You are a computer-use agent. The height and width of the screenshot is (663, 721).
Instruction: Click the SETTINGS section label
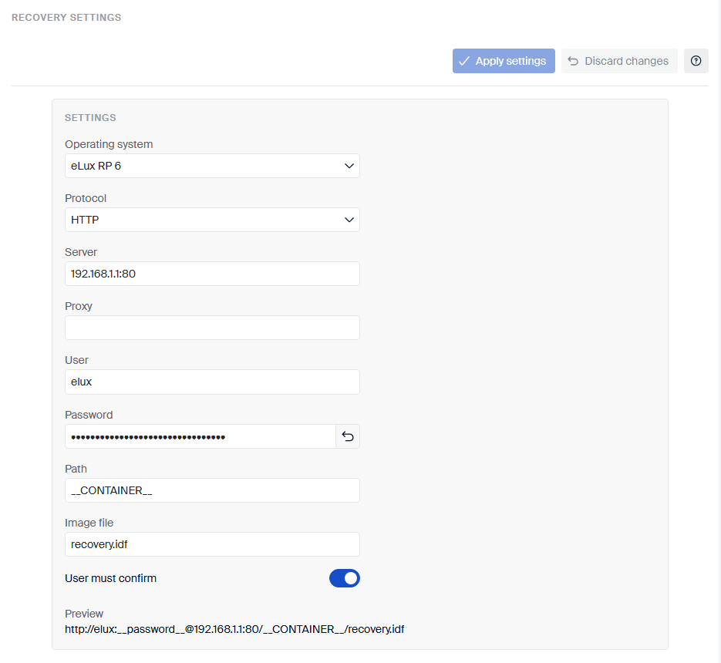click(90, 118)
